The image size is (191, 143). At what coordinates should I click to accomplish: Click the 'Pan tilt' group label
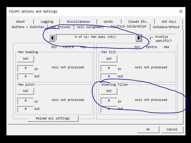[109, 52]
